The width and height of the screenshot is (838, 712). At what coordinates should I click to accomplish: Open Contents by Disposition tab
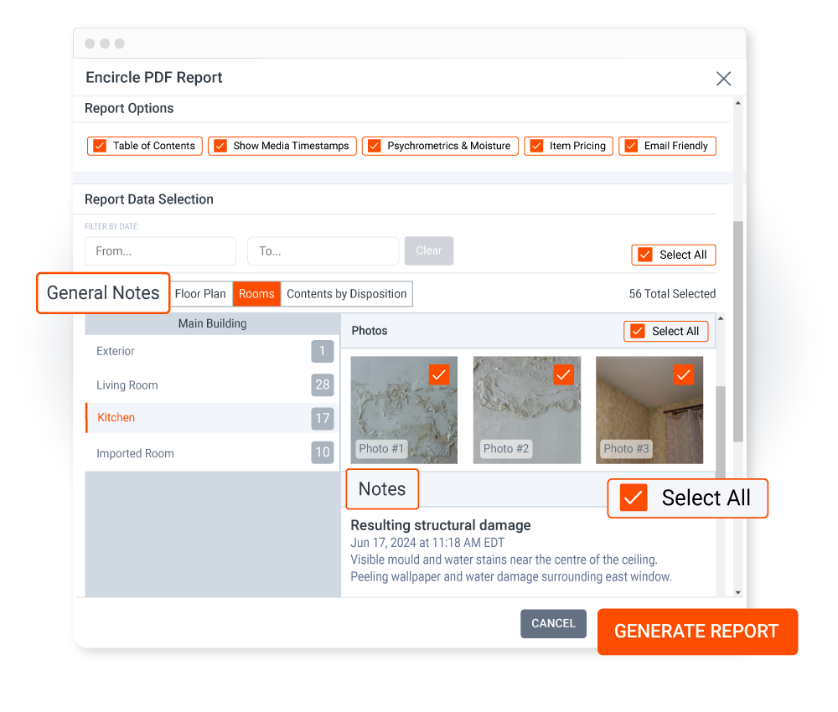tap(347, 294)
